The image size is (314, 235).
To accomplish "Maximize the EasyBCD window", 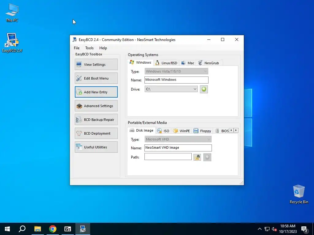I will point(223,39).
